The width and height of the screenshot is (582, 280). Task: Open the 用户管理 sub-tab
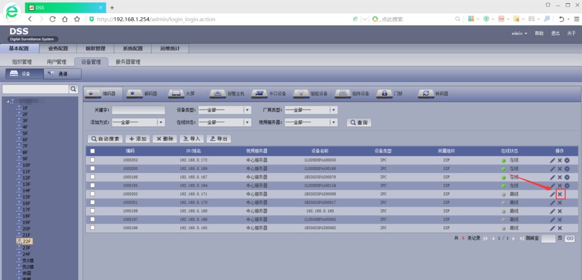click(x=57, y=62)
